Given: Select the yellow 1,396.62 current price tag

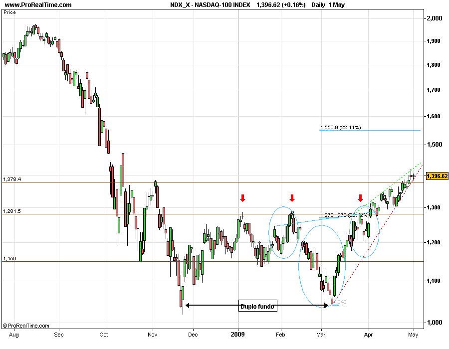Looking at the screenshot, I should [x=437, y=176].
